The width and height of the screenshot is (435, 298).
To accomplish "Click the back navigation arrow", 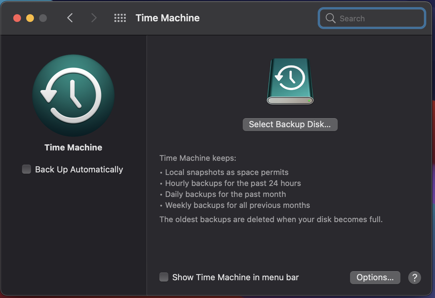I will coord(70,18).
